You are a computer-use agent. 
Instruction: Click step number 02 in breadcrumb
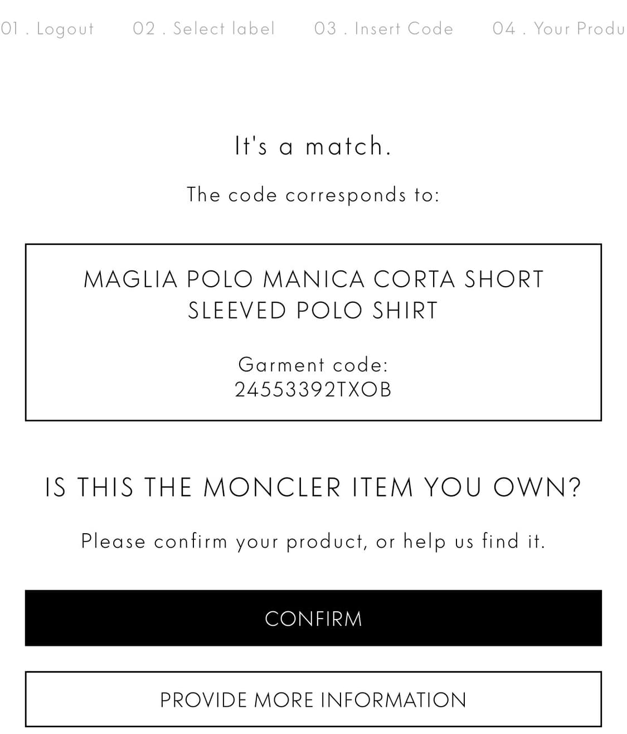point(143,28)
